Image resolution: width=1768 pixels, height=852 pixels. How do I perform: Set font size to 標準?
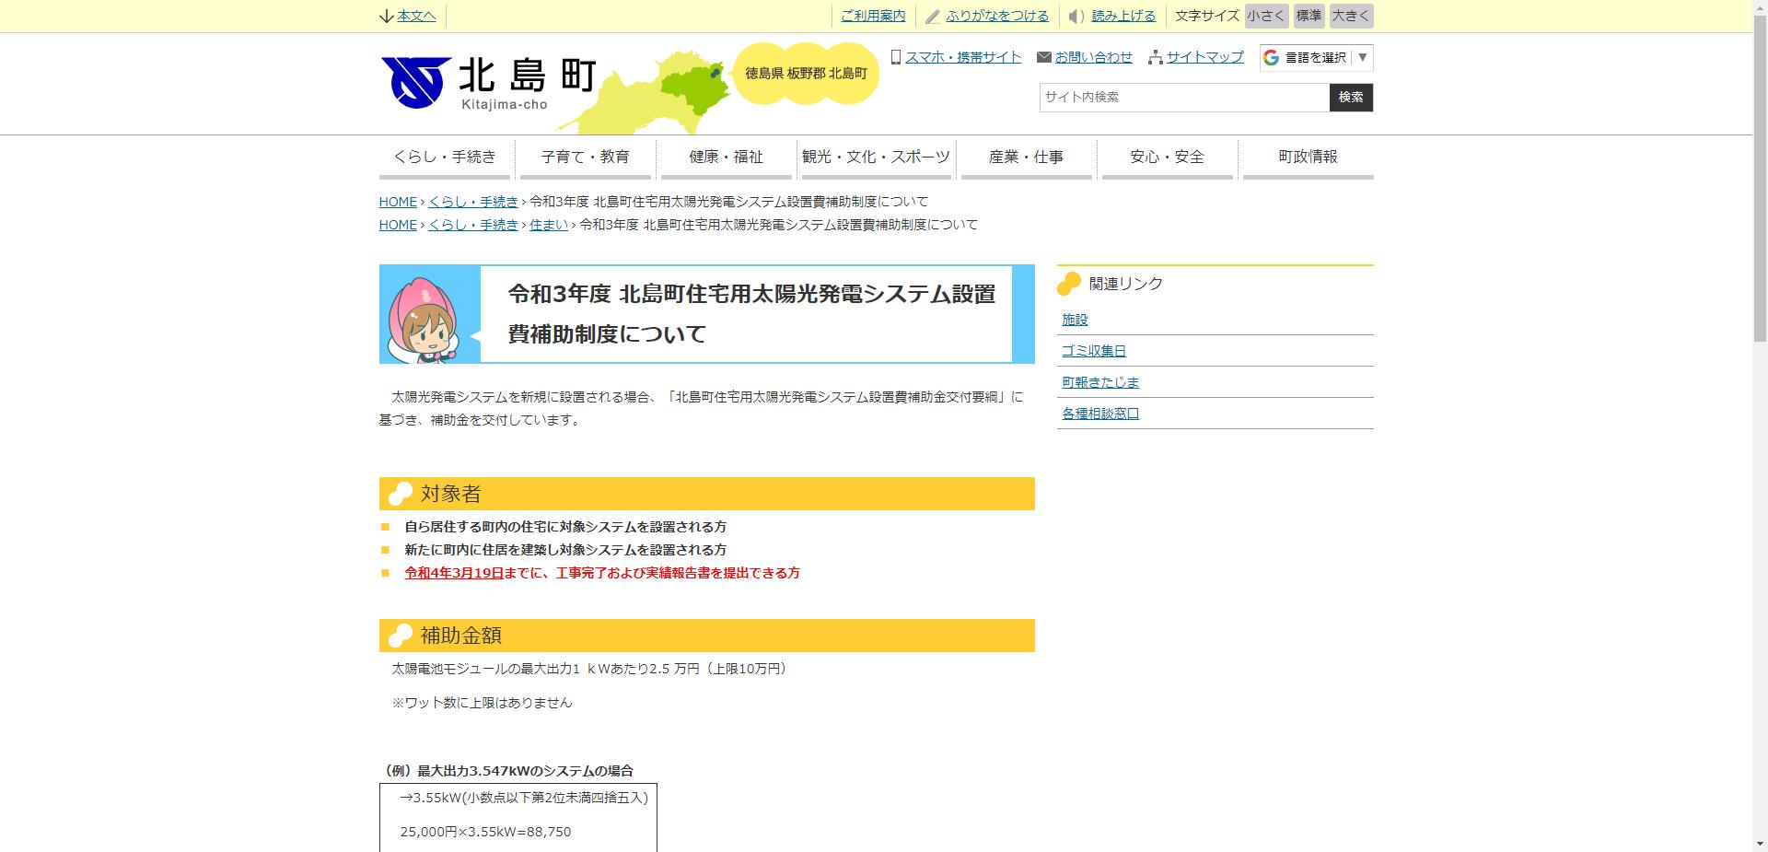[1307, 16]
